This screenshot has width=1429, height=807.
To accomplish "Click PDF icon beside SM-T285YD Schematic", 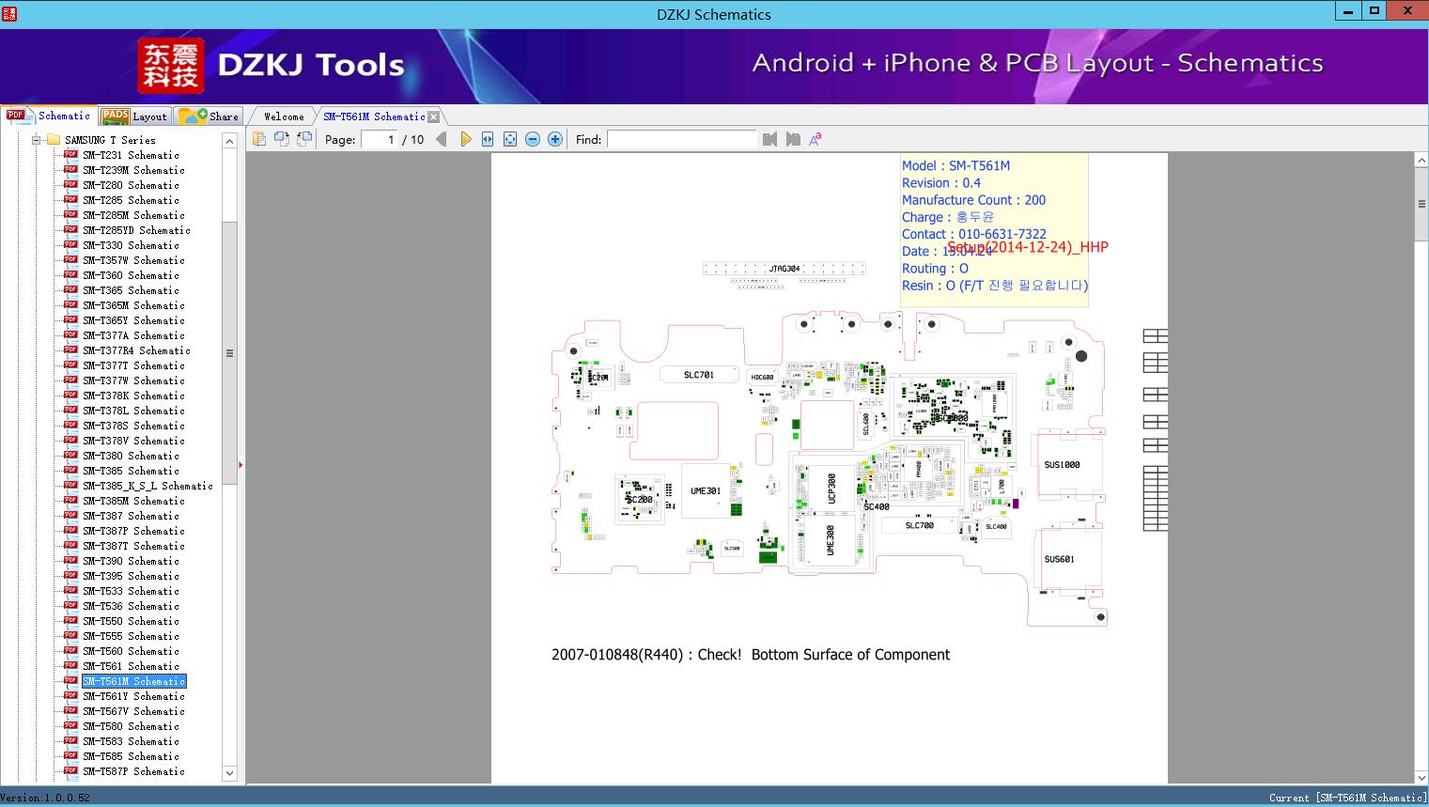I will click(x=70, y=230).
